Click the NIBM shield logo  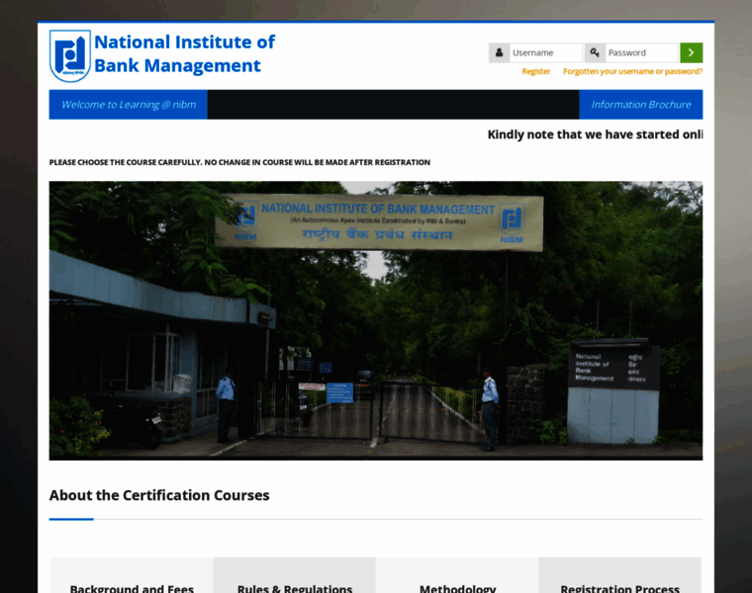pos(70,56)
